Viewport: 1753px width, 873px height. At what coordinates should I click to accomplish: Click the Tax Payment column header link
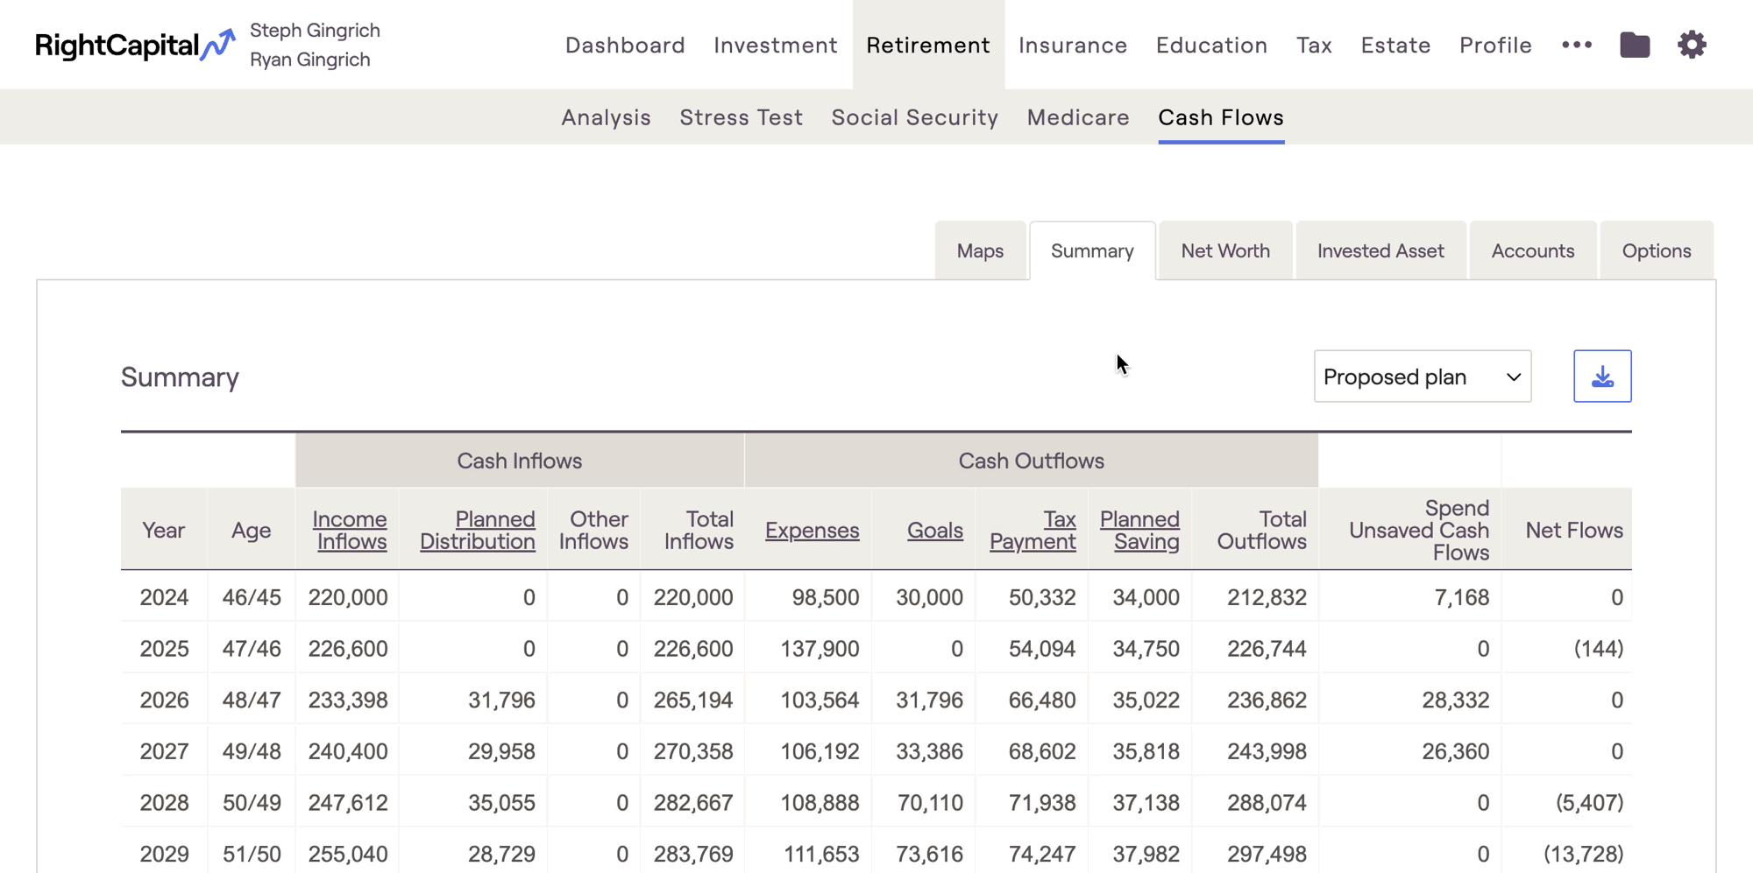tap(1033, 530)
